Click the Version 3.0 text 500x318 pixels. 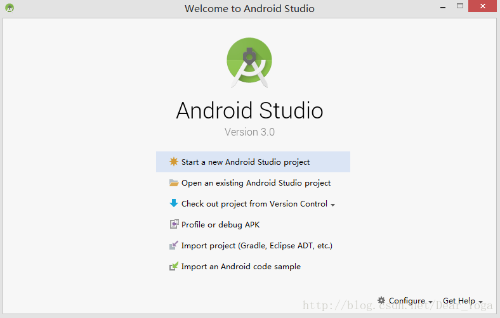(x=249, y=132)
